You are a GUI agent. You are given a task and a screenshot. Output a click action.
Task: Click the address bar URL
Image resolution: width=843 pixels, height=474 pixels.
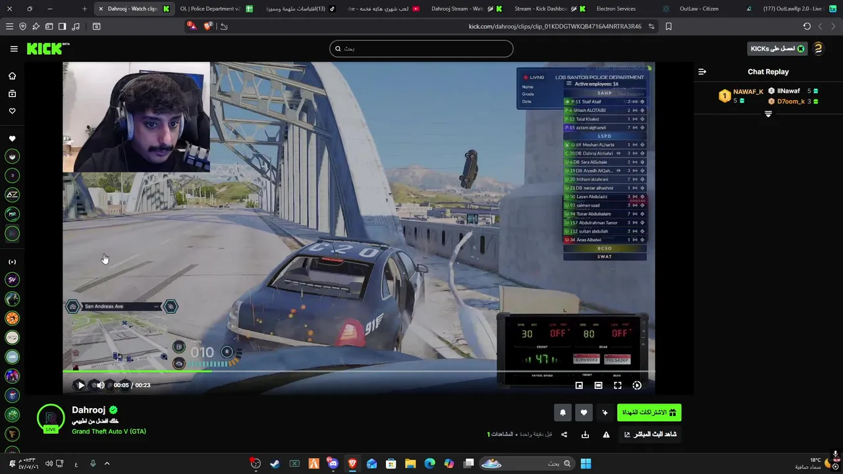click(x=555, y=26)
